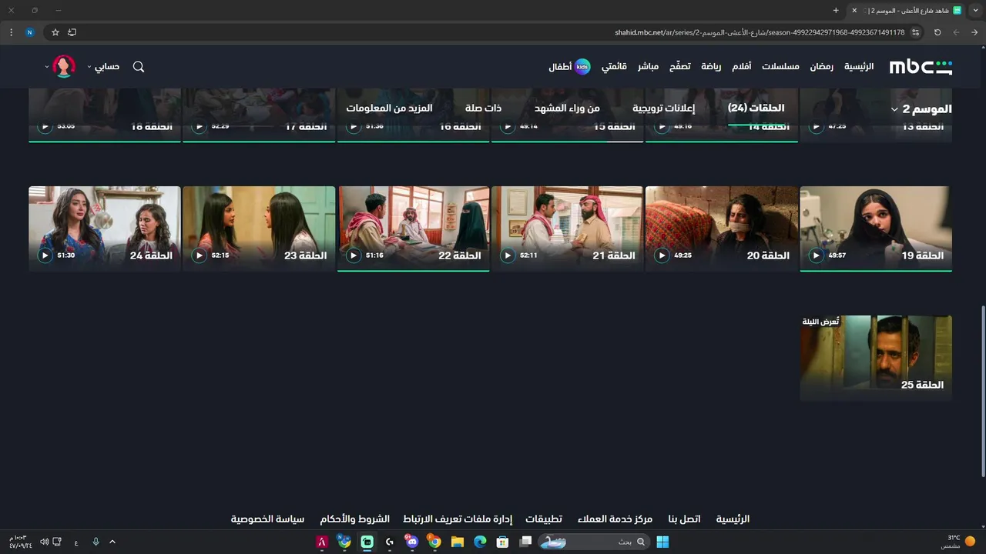Open Task View from the taskbar
Screen dimensions: 986x554
coord(525,542)
